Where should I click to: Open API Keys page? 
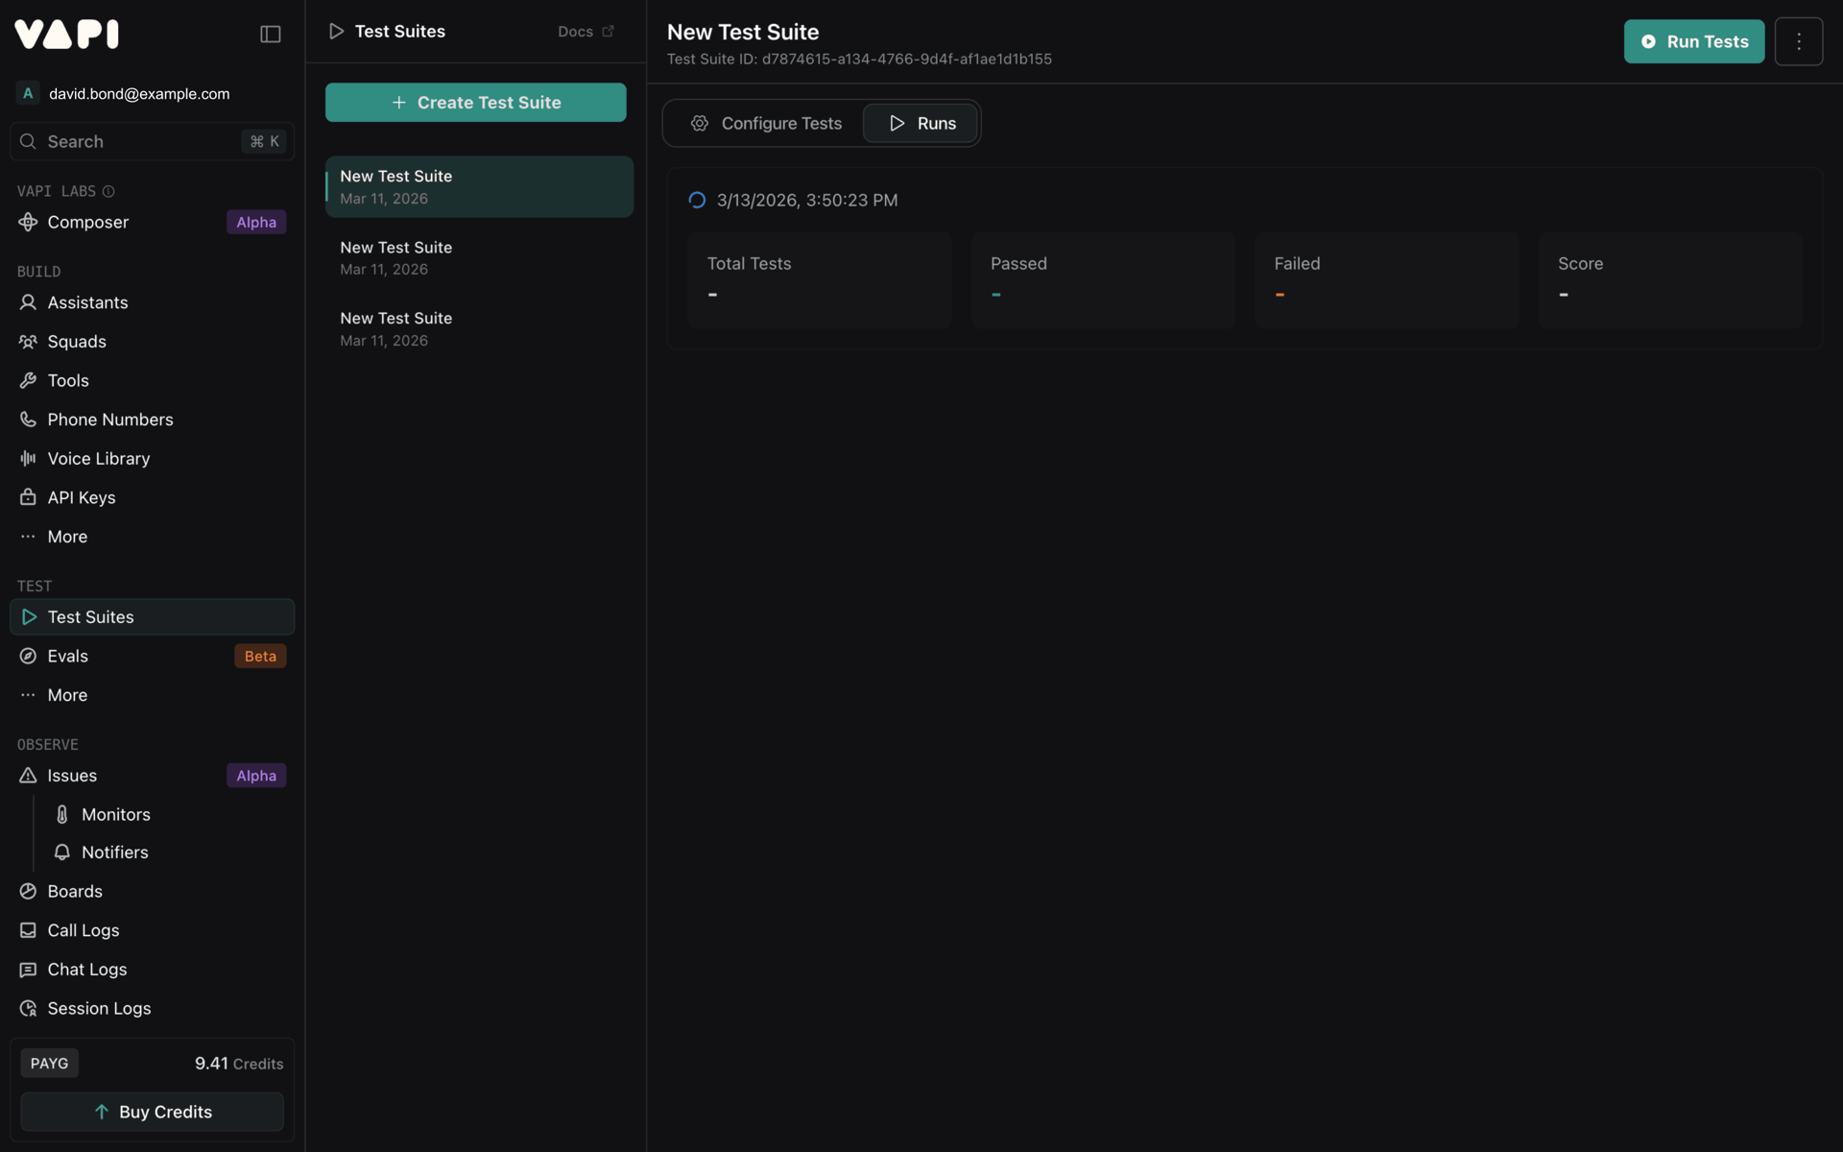click(152, 497)
